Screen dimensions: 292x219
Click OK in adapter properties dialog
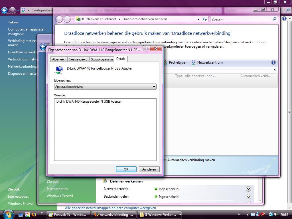[126, 169]
